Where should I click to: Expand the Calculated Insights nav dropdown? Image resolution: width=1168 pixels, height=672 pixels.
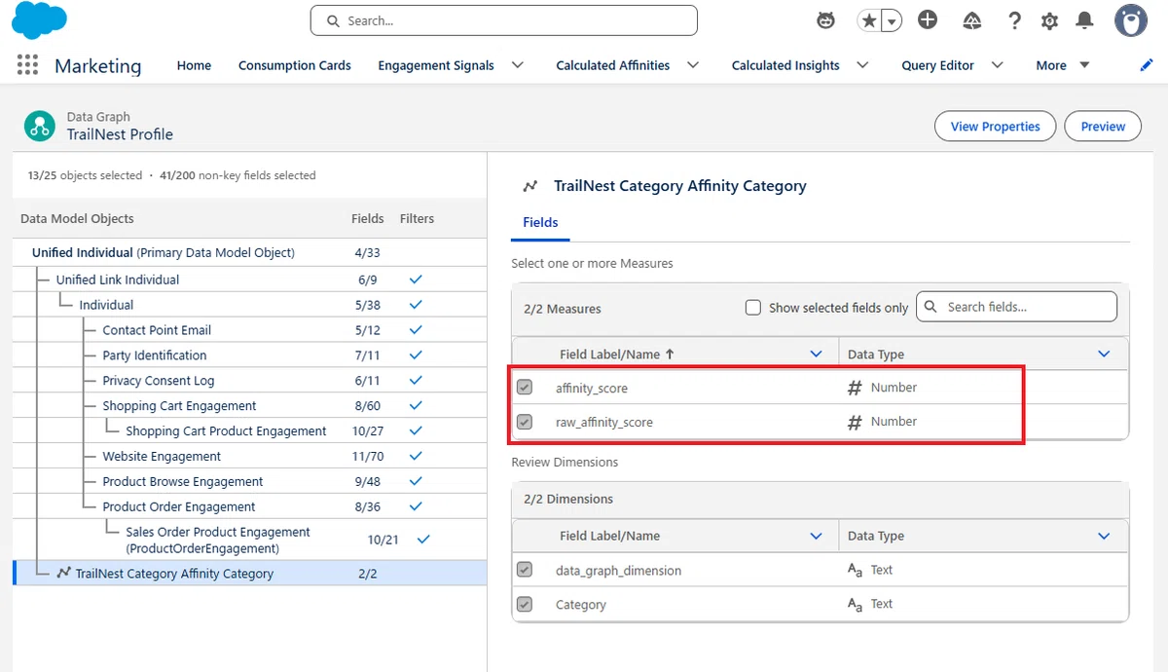pos(862,65)
